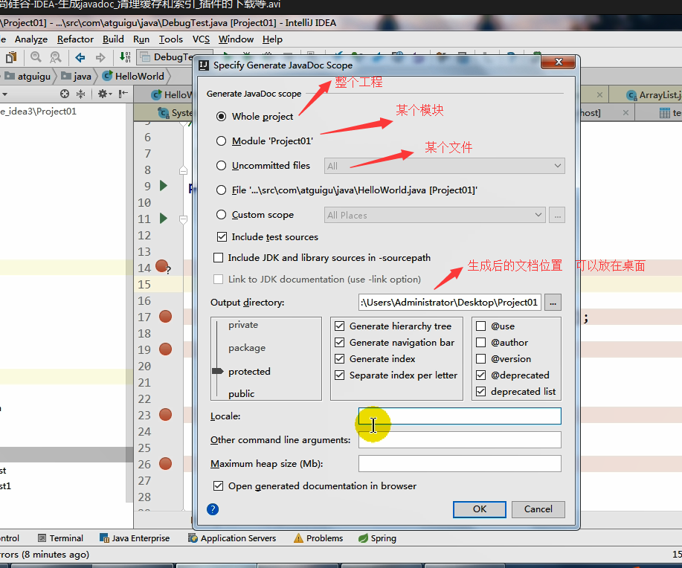Open the Application Servers tool window
This screenshot has height=568, width=682.
coord(232,538)
